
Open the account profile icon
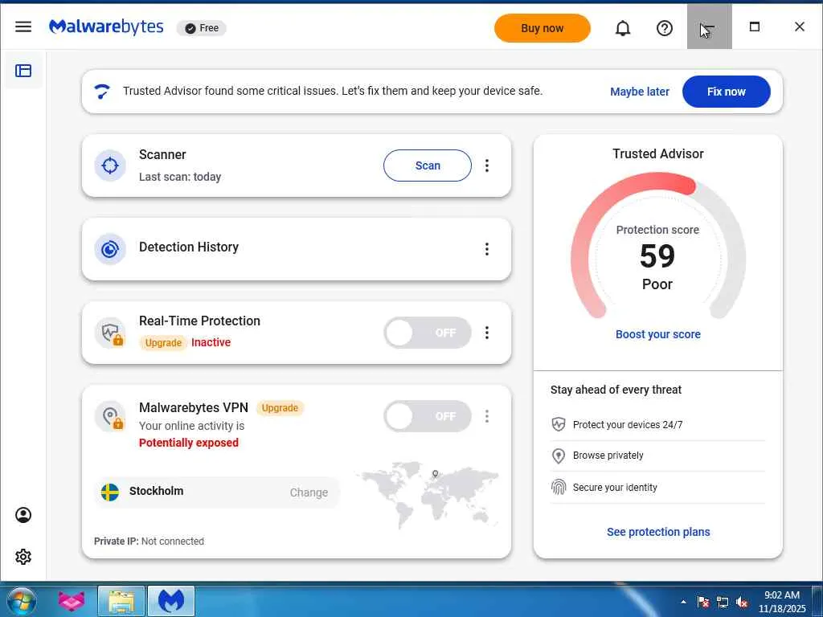point(23,515)
